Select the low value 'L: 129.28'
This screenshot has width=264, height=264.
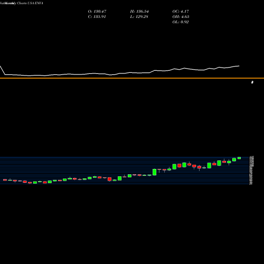coord(139,17)
